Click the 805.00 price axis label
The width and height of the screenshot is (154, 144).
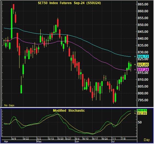click(x=143, y=87)
